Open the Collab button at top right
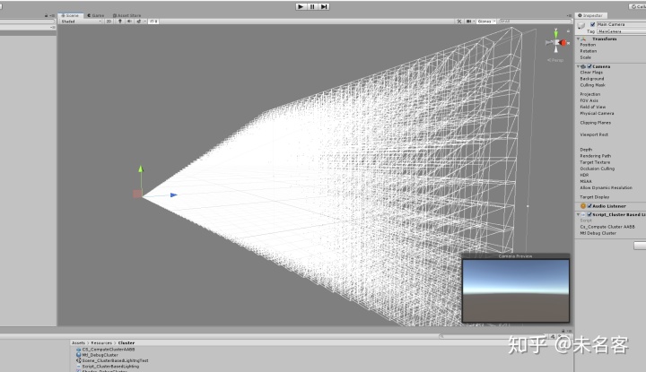The image size is (646, 372). coord(637,6)
